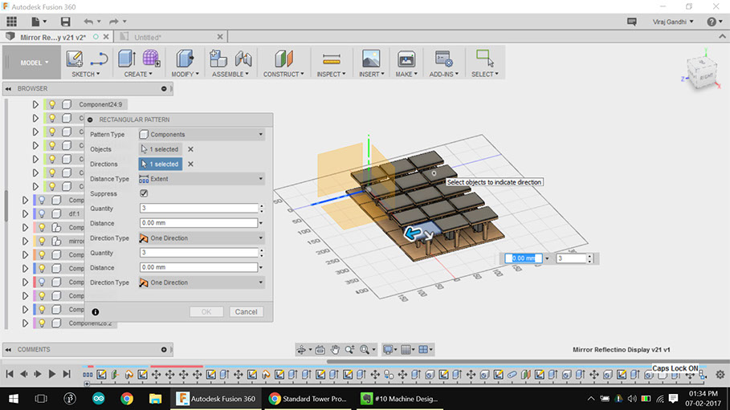
Task: Open the Make 3D print tool
Action: click(406, 59)
